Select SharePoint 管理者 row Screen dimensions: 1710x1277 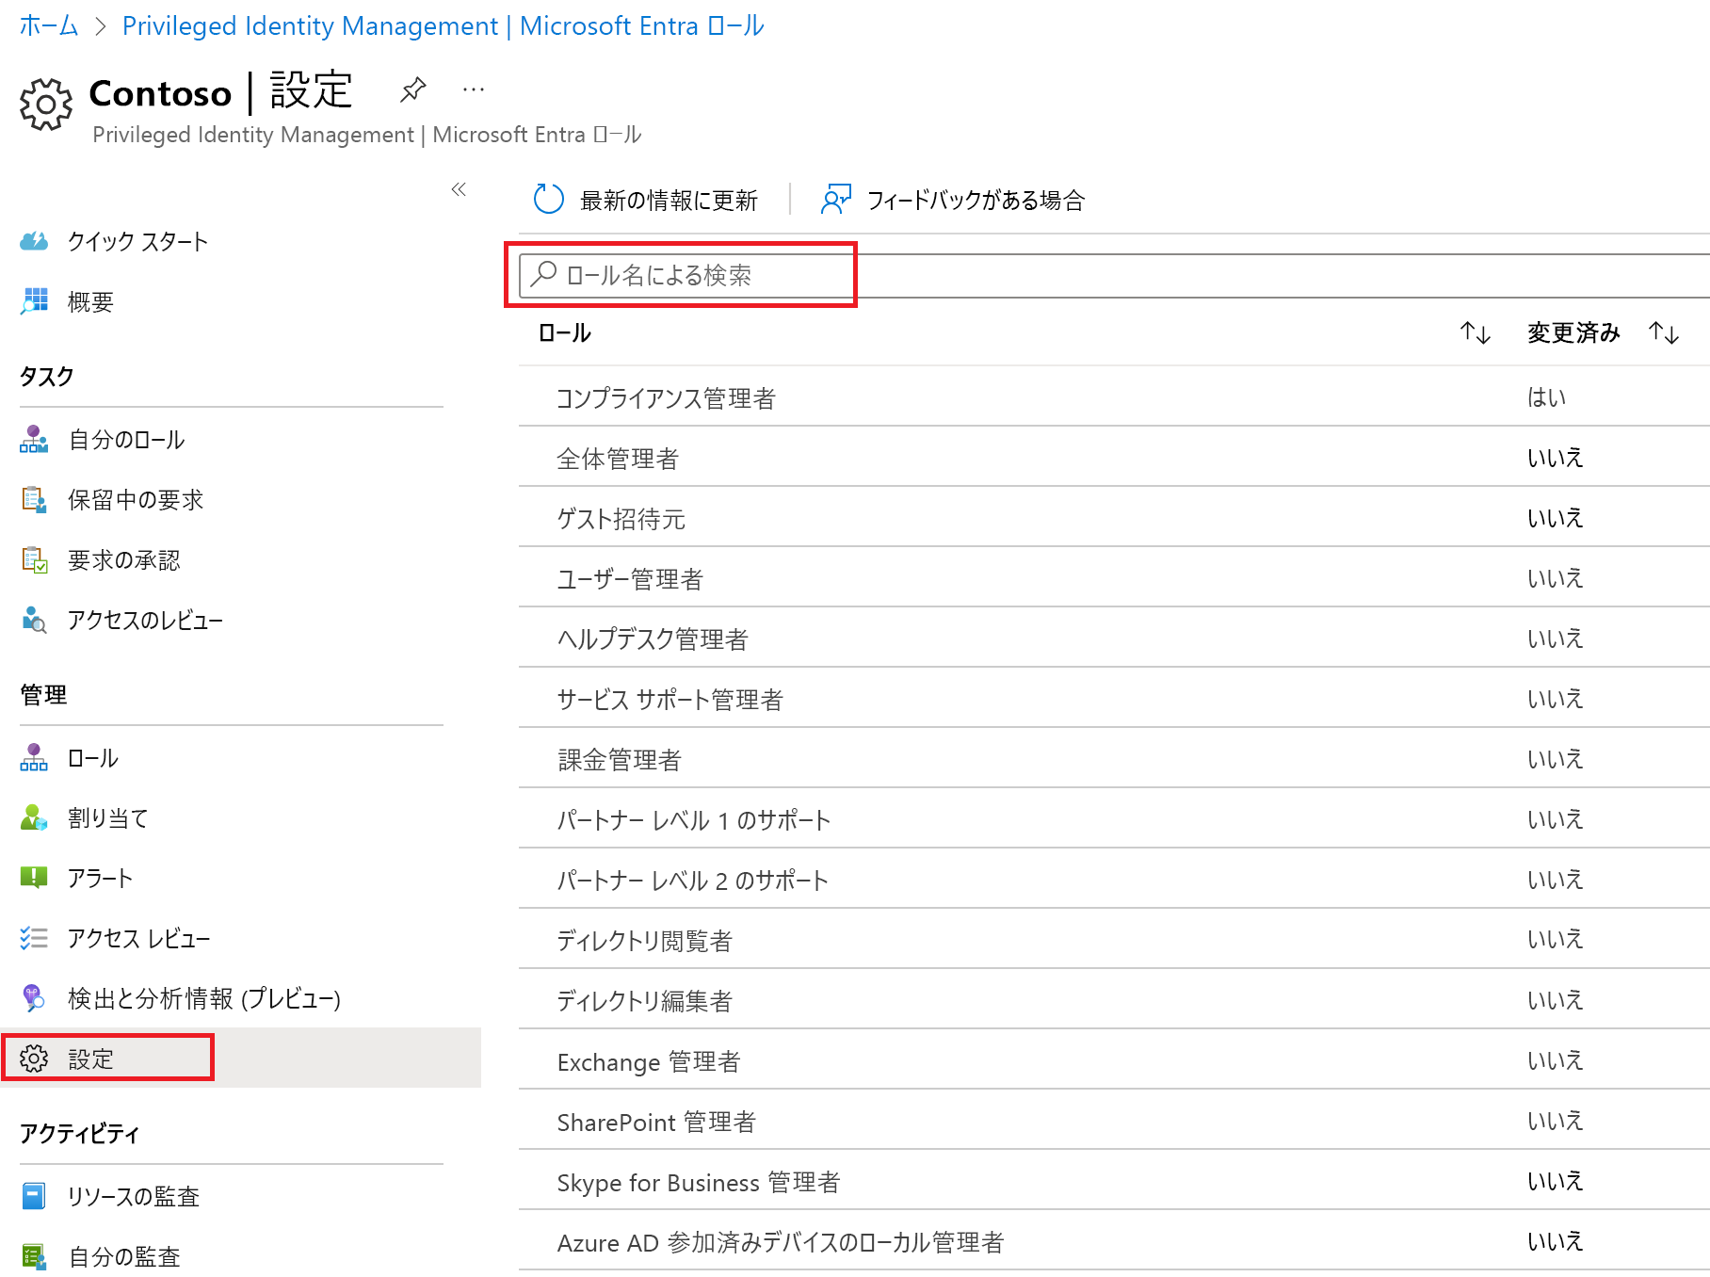pos(1114,1120)
